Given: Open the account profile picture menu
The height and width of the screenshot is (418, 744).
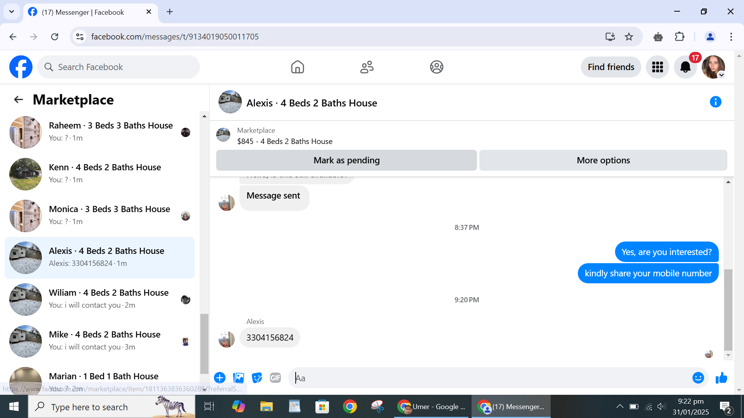Looking at the screenshot, I should [x=713, y=67].
